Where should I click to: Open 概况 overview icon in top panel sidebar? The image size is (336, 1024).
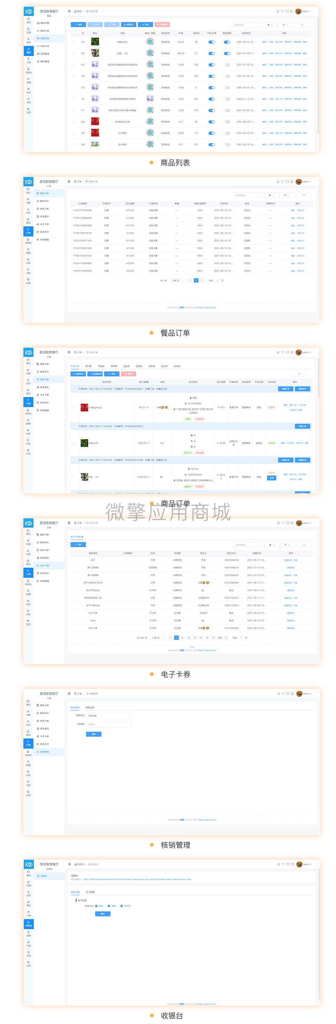coord(28,20)
